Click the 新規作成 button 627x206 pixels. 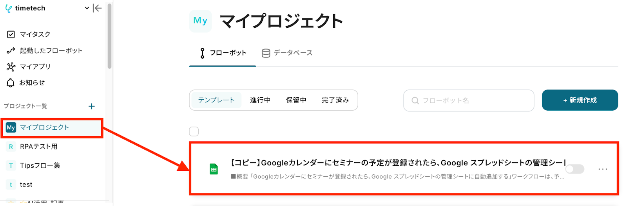[x=580, y=100]
